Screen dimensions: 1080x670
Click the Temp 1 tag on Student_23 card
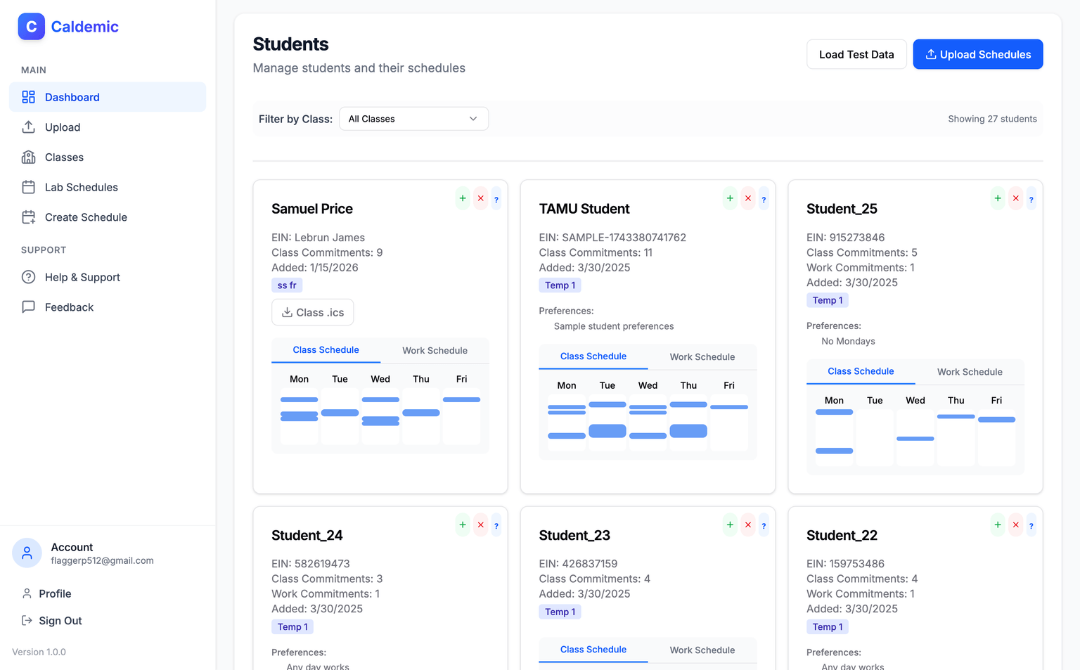click(560, 612)
